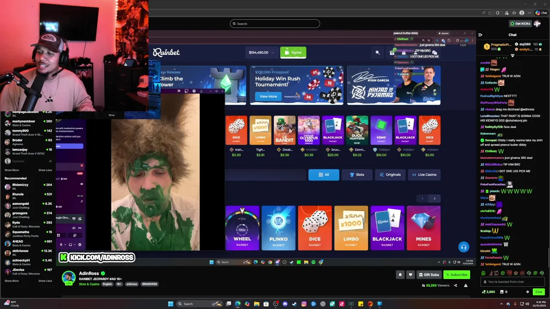Open the Wheel game tile
Viewport: 550px width, 309px height.
tap(242, 228)
